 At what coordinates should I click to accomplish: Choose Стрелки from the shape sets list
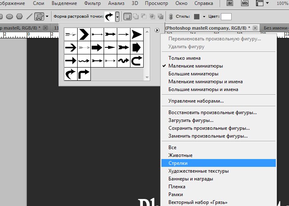178,163
